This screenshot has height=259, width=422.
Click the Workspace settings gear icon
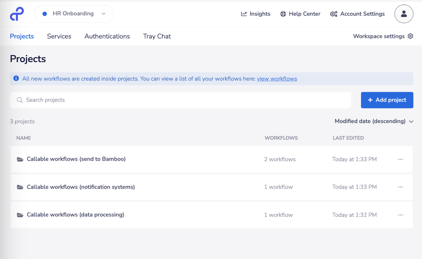pyautogui.click(x=410, y=36)
